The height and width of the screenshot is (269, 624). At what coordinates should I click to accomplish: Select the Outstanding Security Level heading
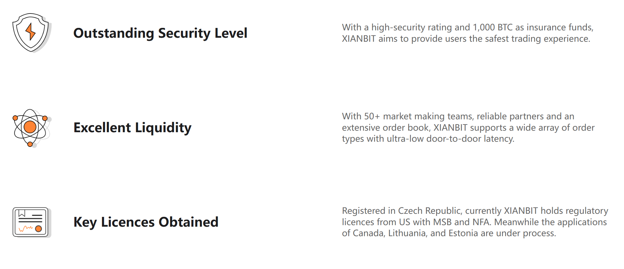click(x=160, y=33)
